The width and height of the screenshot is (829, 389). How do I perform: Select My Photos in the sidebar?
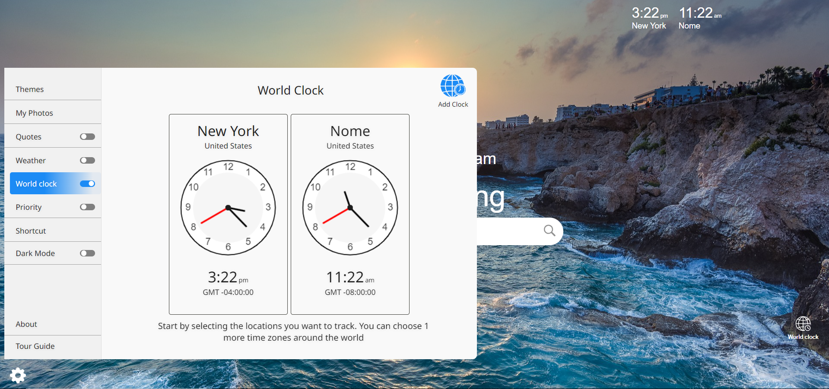coord(35,113)
